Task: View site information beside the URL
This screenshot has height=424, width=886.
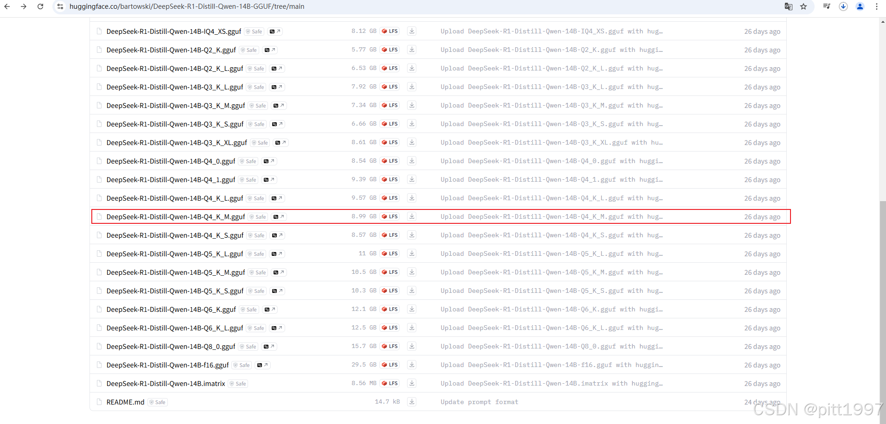Action: pos(60,6)
